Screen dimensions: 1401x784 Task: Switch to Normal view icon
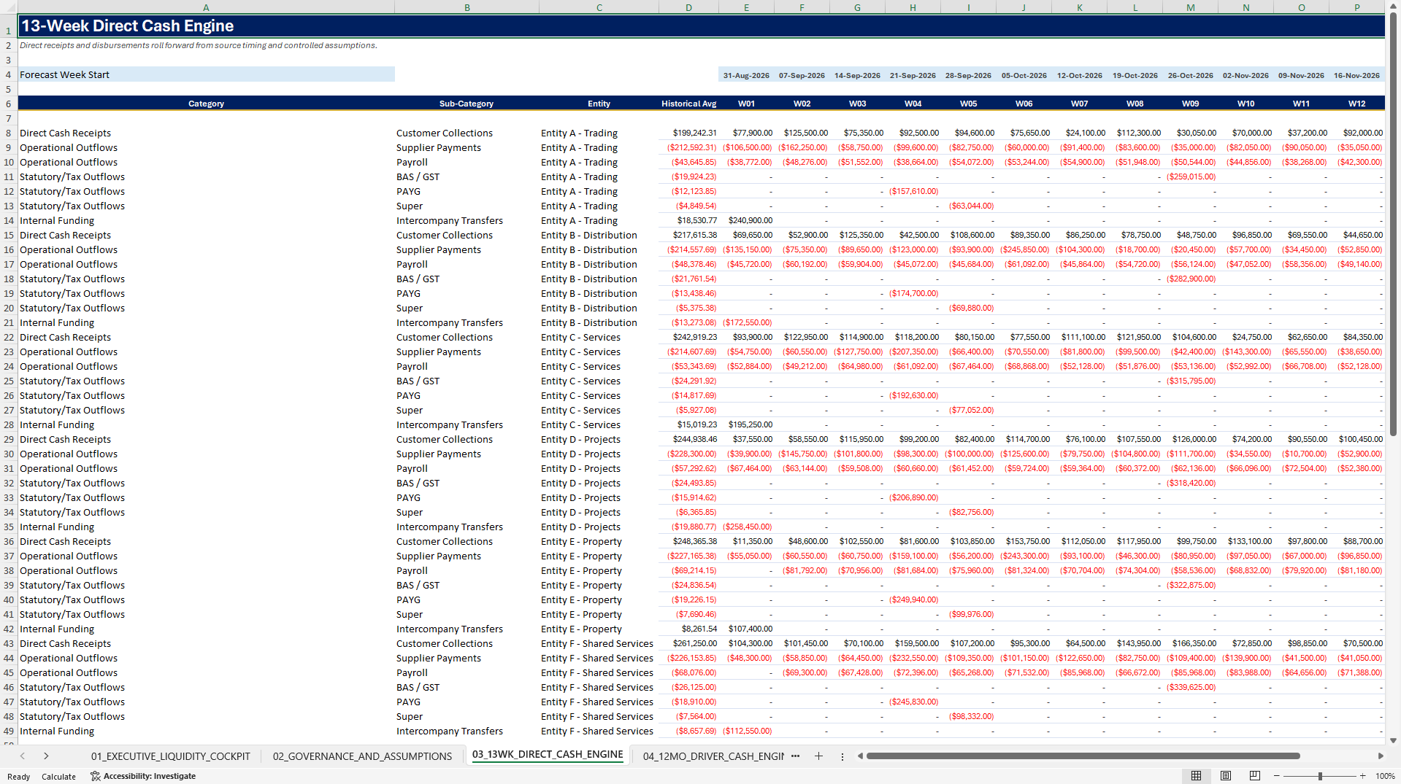[x=1196, y=776]
